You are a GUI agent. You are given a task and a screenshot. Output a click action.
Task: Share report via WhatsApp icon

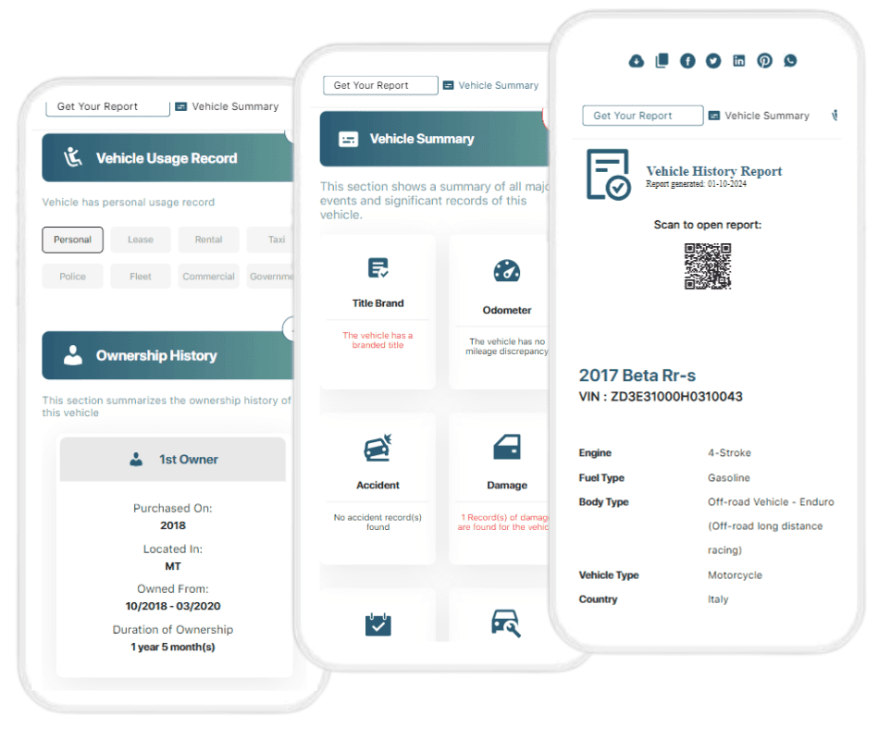coord(790,61)
